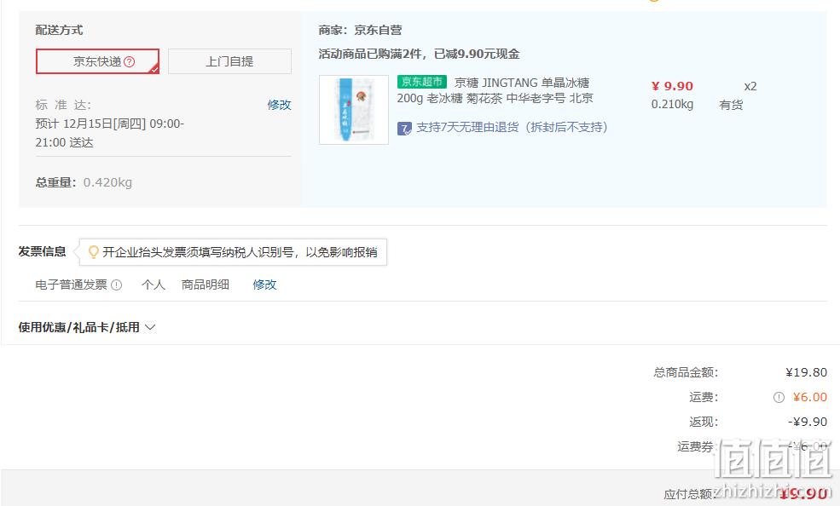This screenshot has width=840, height=506.
Task: Click 预计 12月15日 delivery estimate text
Action: pyautogui.click(x=110, y=133)
